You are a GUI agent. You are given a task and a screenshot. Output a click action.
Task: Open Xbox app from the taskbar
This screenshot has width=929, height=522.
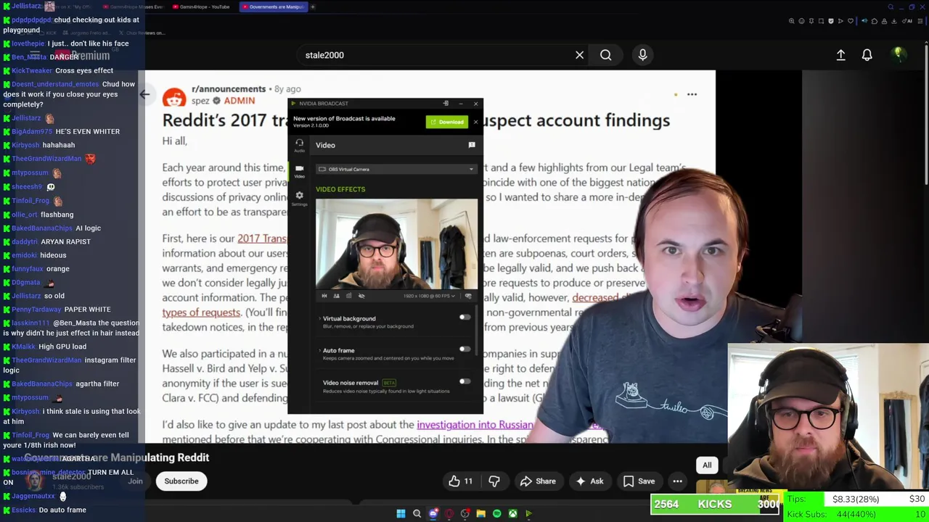tap(512, 513)
